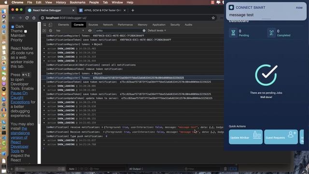
Task: Tap the large checkmark circle in the app
Action: [266, 75]
